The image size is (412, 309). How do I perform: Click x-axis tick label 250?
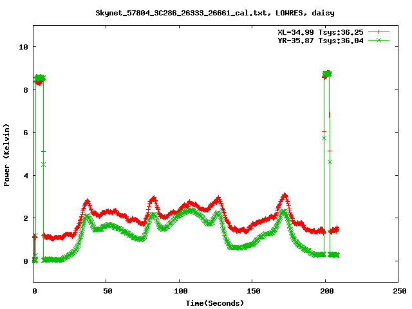[x=400, y=291]
